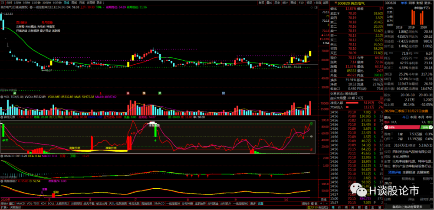Add stock with +自选 button
The image size is (434, 210).
coord(318,3)
